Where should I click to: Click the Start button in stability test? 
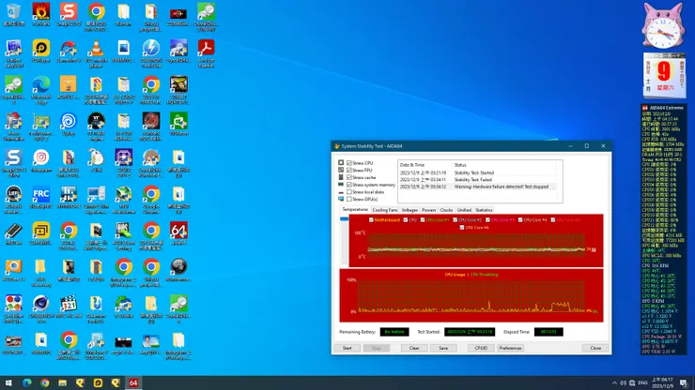347,348
